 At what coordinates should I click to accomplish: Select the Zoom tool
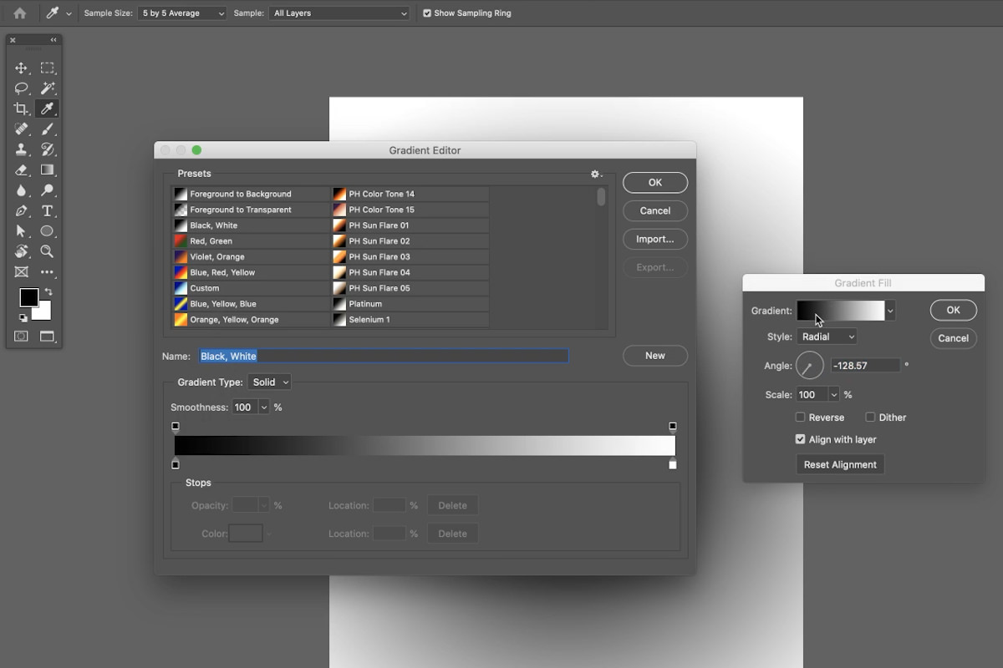48,251
